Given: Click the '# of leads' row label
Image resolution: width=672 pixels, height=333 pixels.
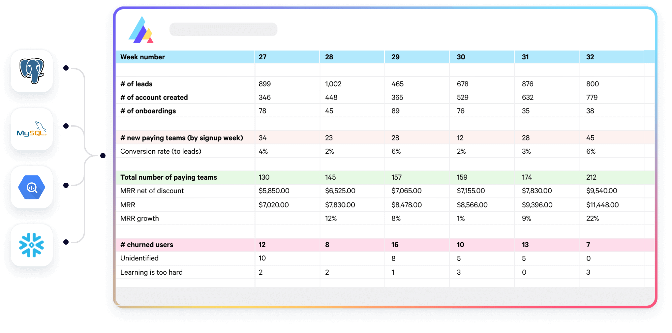Looking at the screenshot, I should click(x=137, y=84).
